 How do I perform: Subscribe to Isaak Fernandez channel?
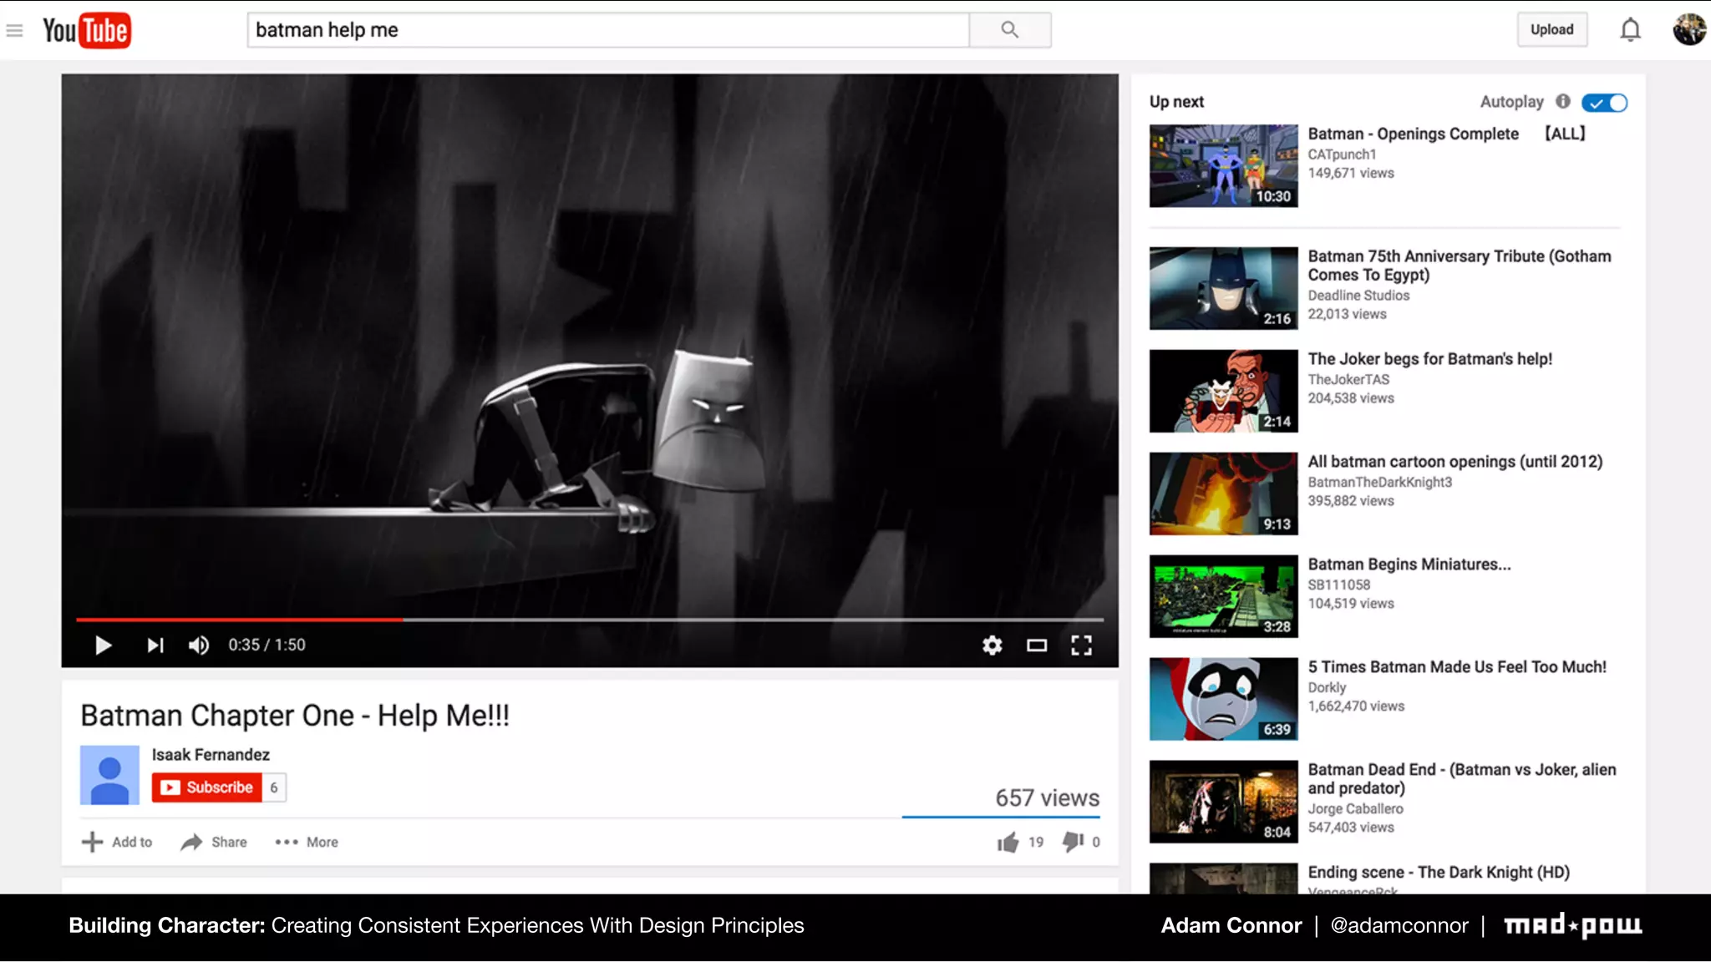coord(206,787)
